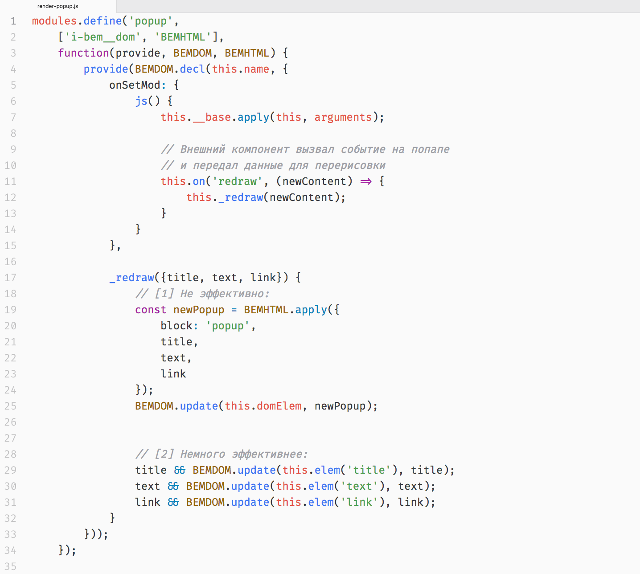Click 'arguments' on line 7
The height and width of the screenshot is (574, 640).
(x=343, y=117)
